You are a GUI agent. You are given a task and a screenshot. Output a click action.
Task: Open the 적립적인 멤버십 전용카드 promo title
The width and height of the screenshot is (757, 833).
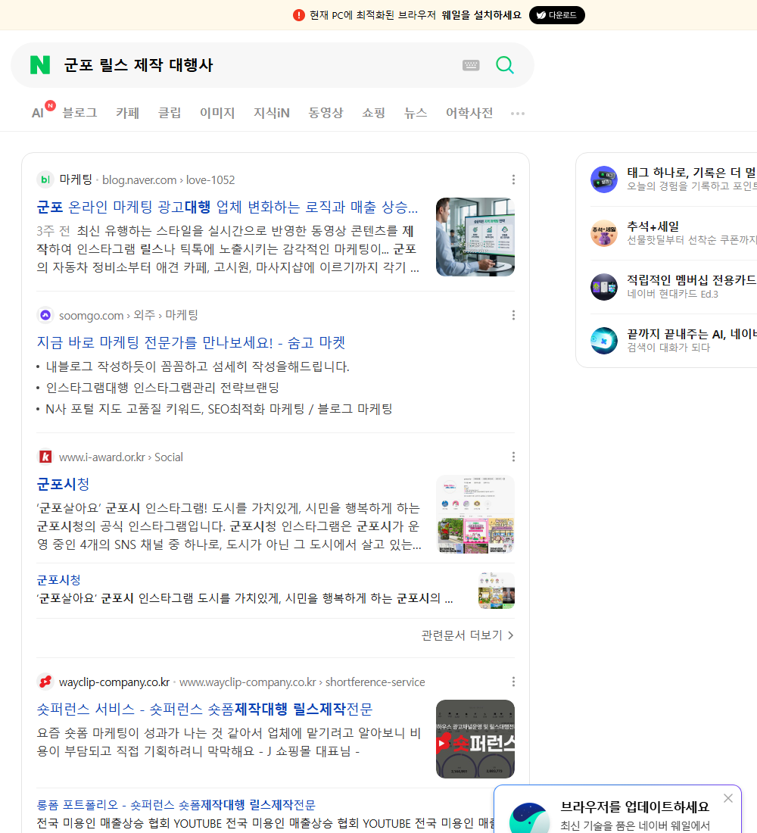(x=692, y=280)
